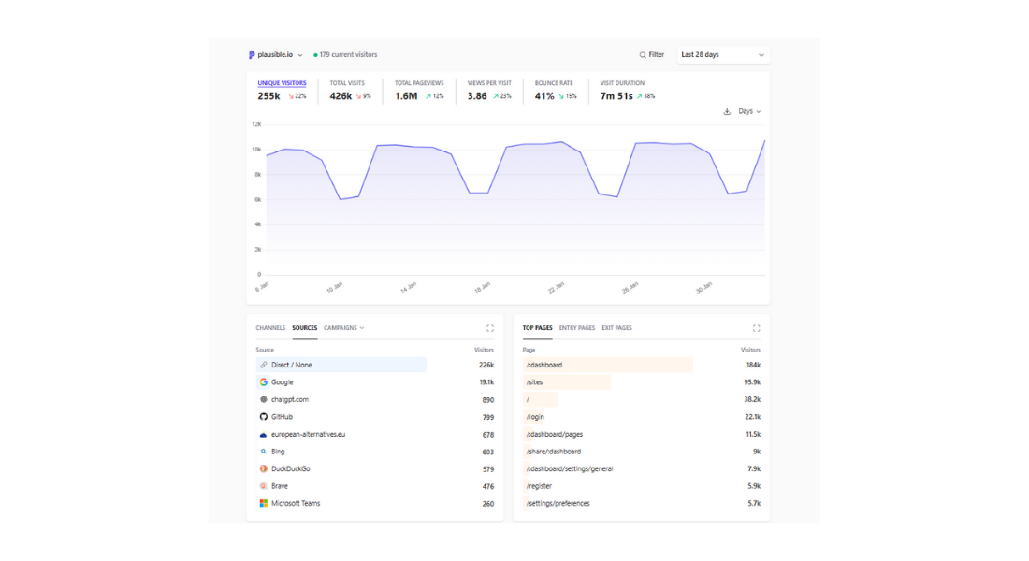This screenshot has height=561, width=1029.
Task: Expand the Top Pages panel fullscreen icon
Action: click(x=756, y=328)
